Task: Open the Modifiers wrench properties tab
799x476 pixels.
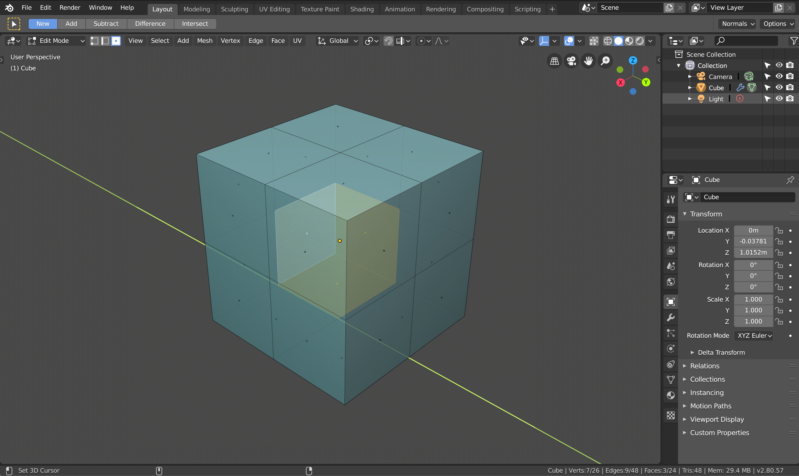Action: point(671,317)
